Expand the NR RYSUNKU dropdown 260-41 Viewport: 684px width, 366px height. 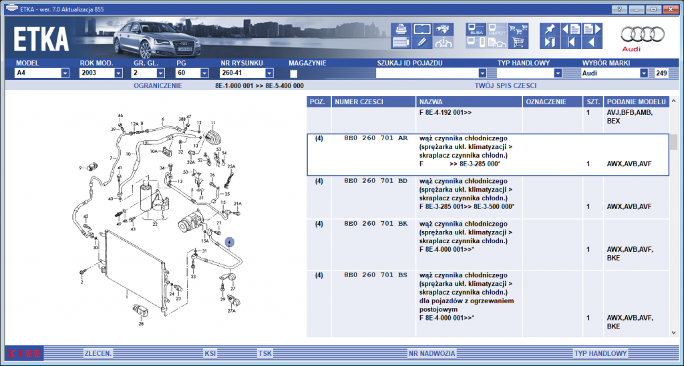269,73
